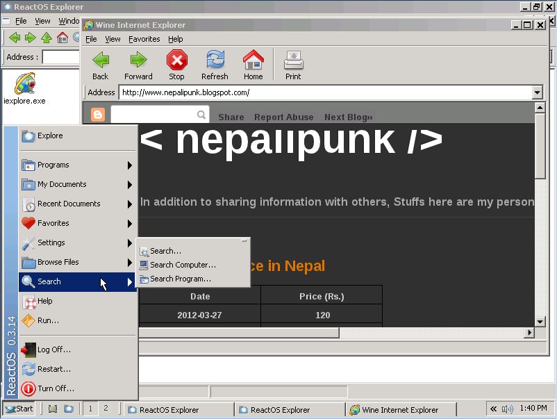Click the Share link on the blog bar

231,117
